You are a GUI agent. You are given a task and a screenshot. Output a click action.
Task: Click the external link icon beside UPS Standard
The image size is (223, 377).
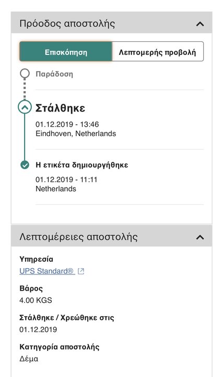click(81, 271)
